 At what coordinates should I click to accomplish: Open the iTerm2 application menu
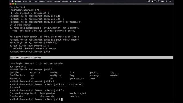(18, 1)
